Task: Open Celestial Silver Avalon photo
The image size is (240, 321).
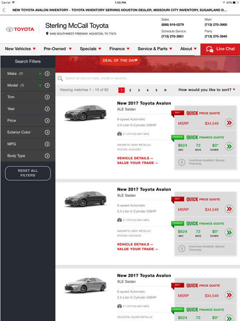Action: (85, 285)
